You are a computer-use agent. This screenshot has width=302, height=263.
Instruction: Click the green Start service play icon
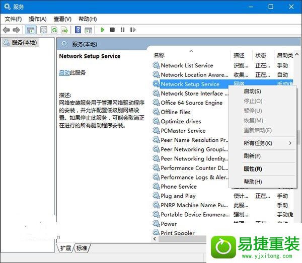(103, 30)
